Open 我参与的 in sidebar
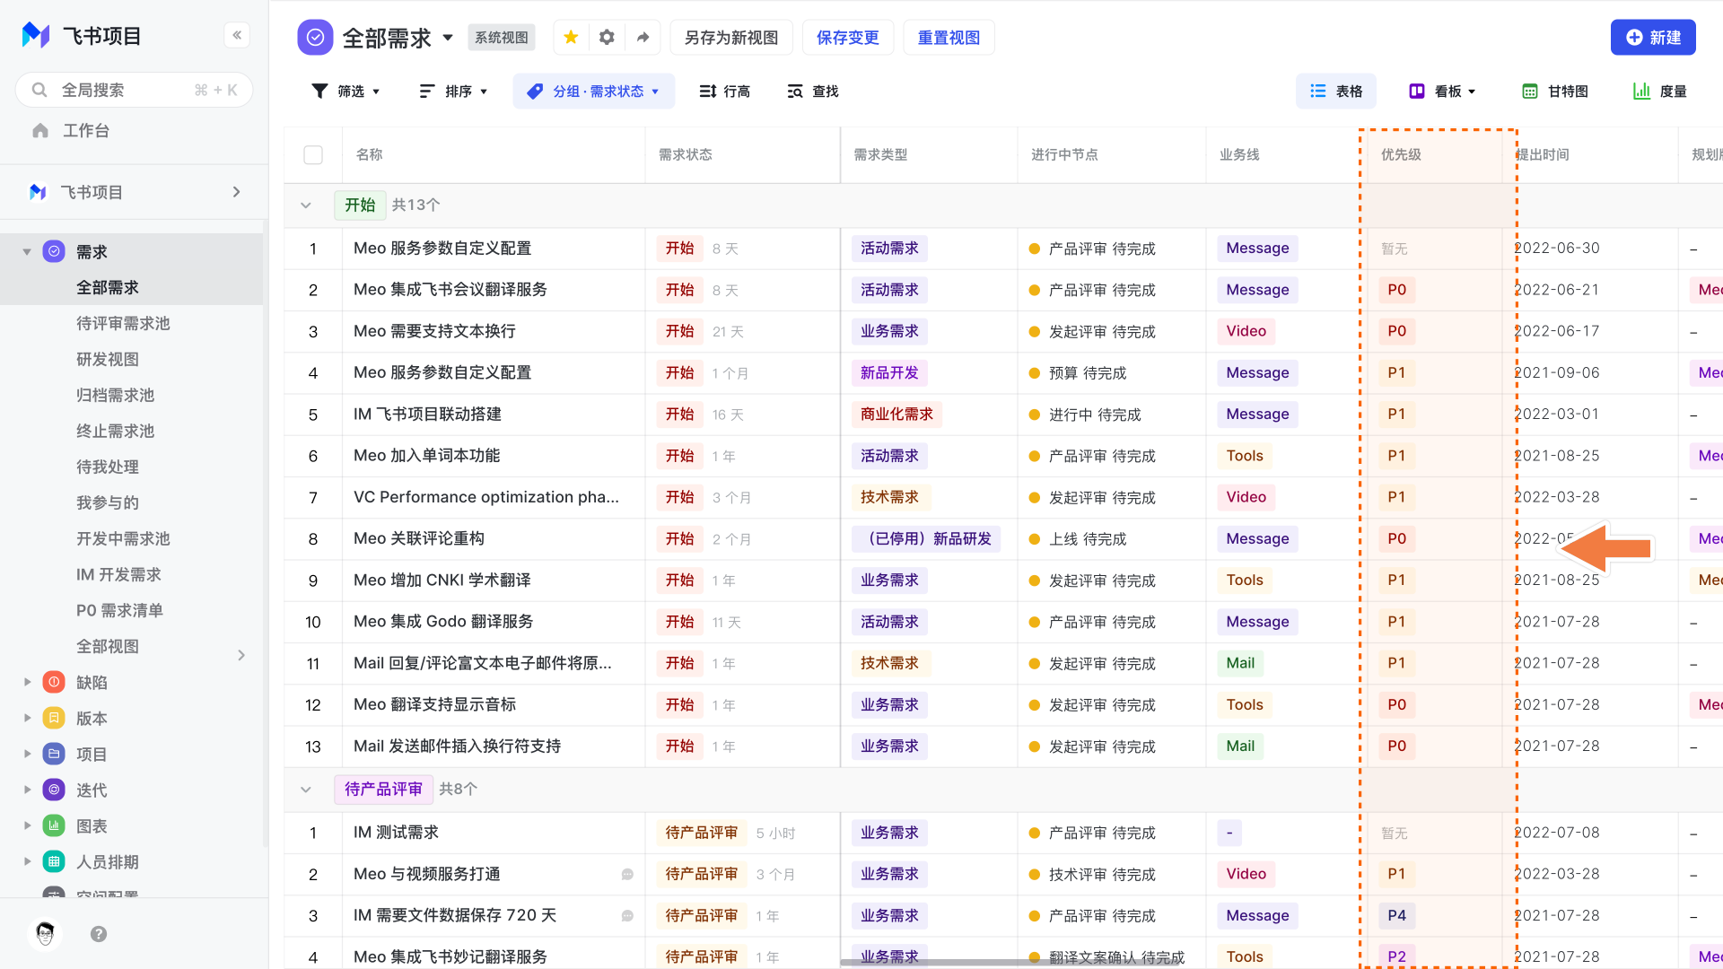The width and height of the screenshot is (1723, 969). coord(108,503)
